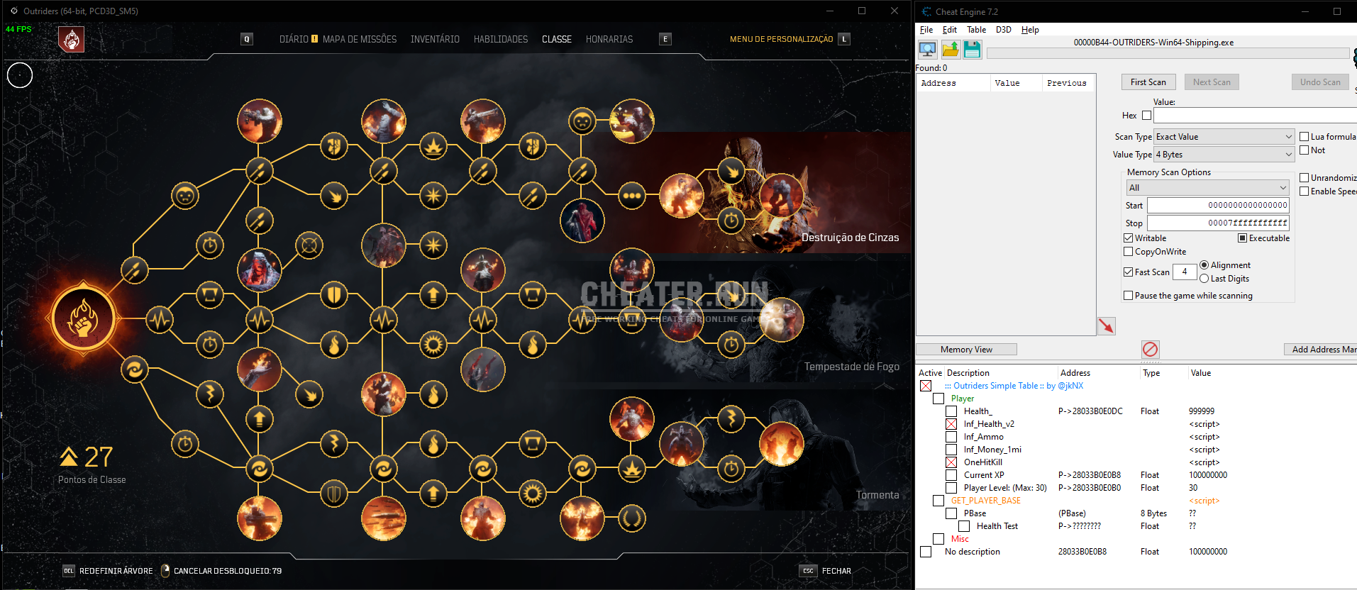Viewport: 1357px width, 590px height.
Task: Click the DEL key icon for Redefinir Árvore
Action: tap(69, 571)
